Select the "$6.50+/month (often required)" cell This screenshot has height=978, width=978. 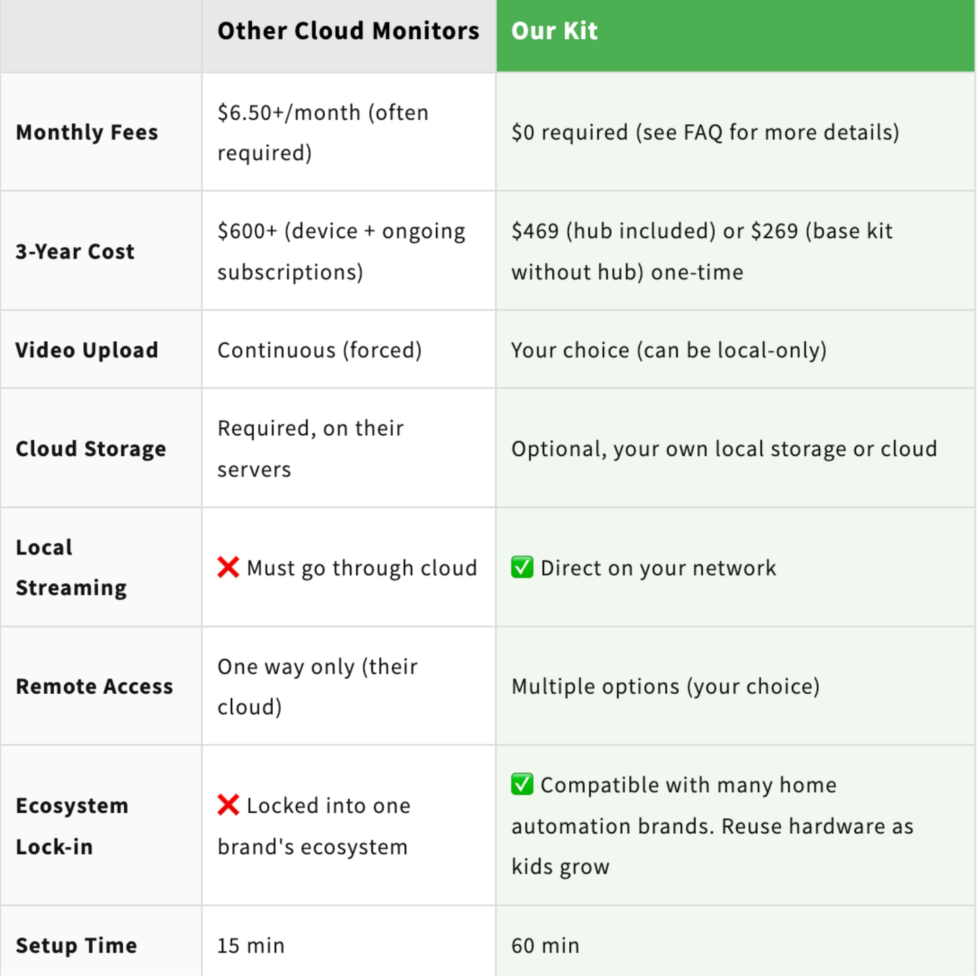click(x=323, y=132)
